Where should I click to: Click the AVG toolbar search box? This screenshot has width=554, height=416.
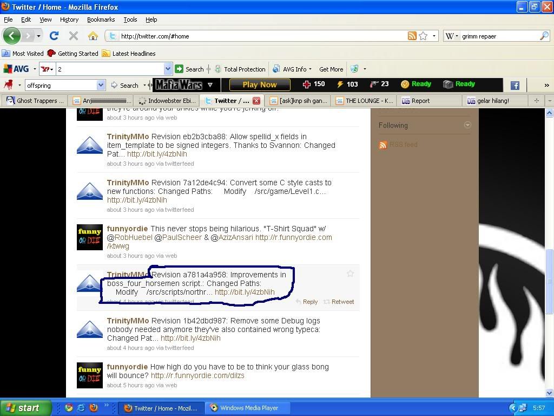tap(110, 69)
